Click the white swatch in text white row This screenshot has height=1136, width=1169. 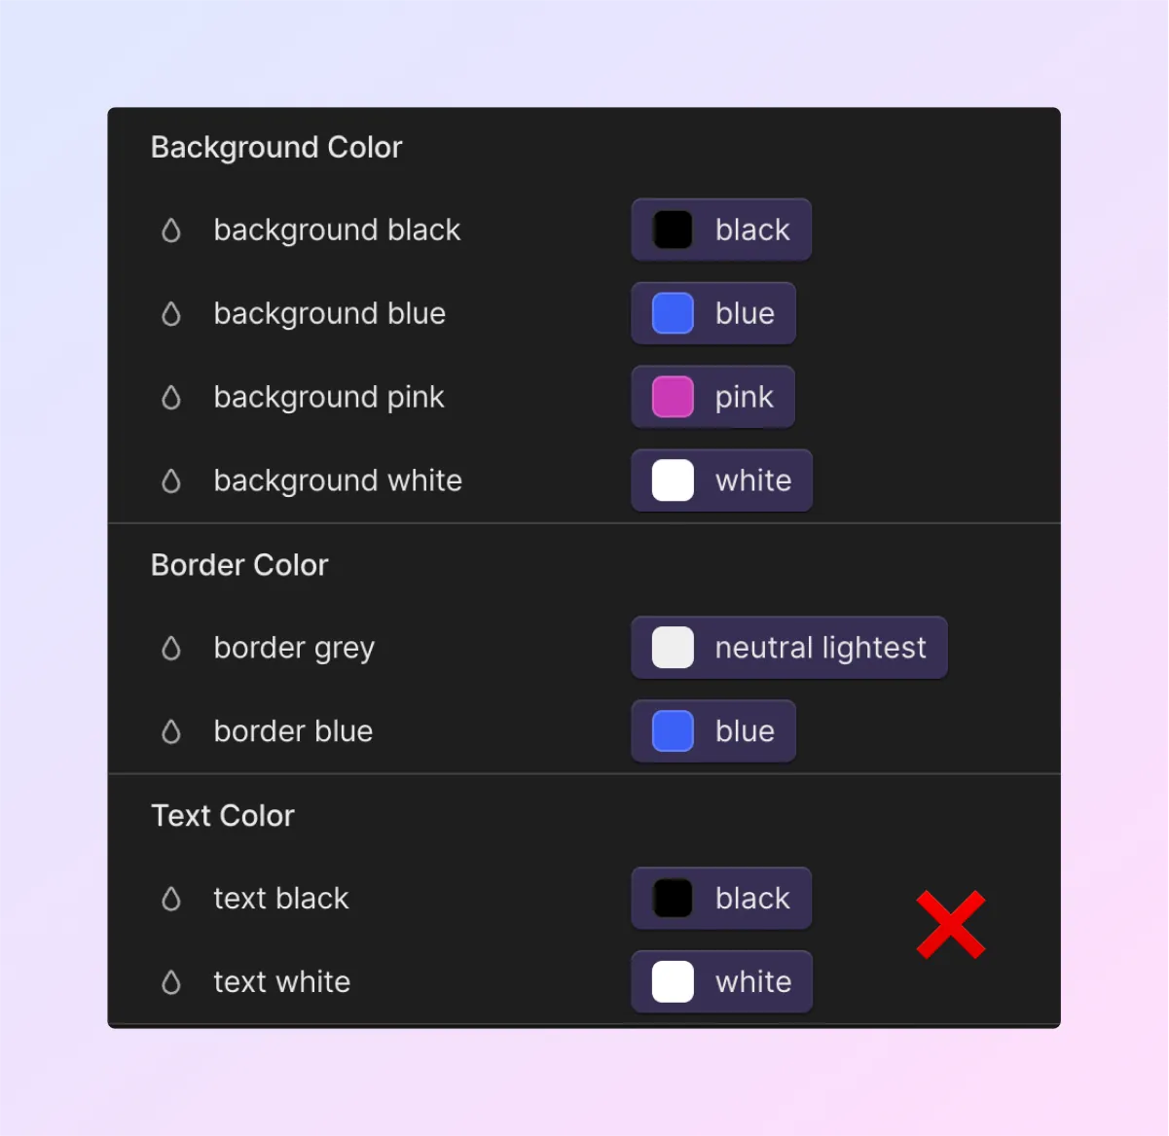coord(673,982)
